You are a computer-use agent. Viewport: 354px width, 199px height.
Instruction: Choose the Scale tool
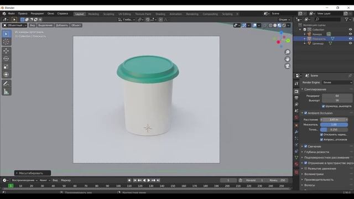(x=6, y=66)
